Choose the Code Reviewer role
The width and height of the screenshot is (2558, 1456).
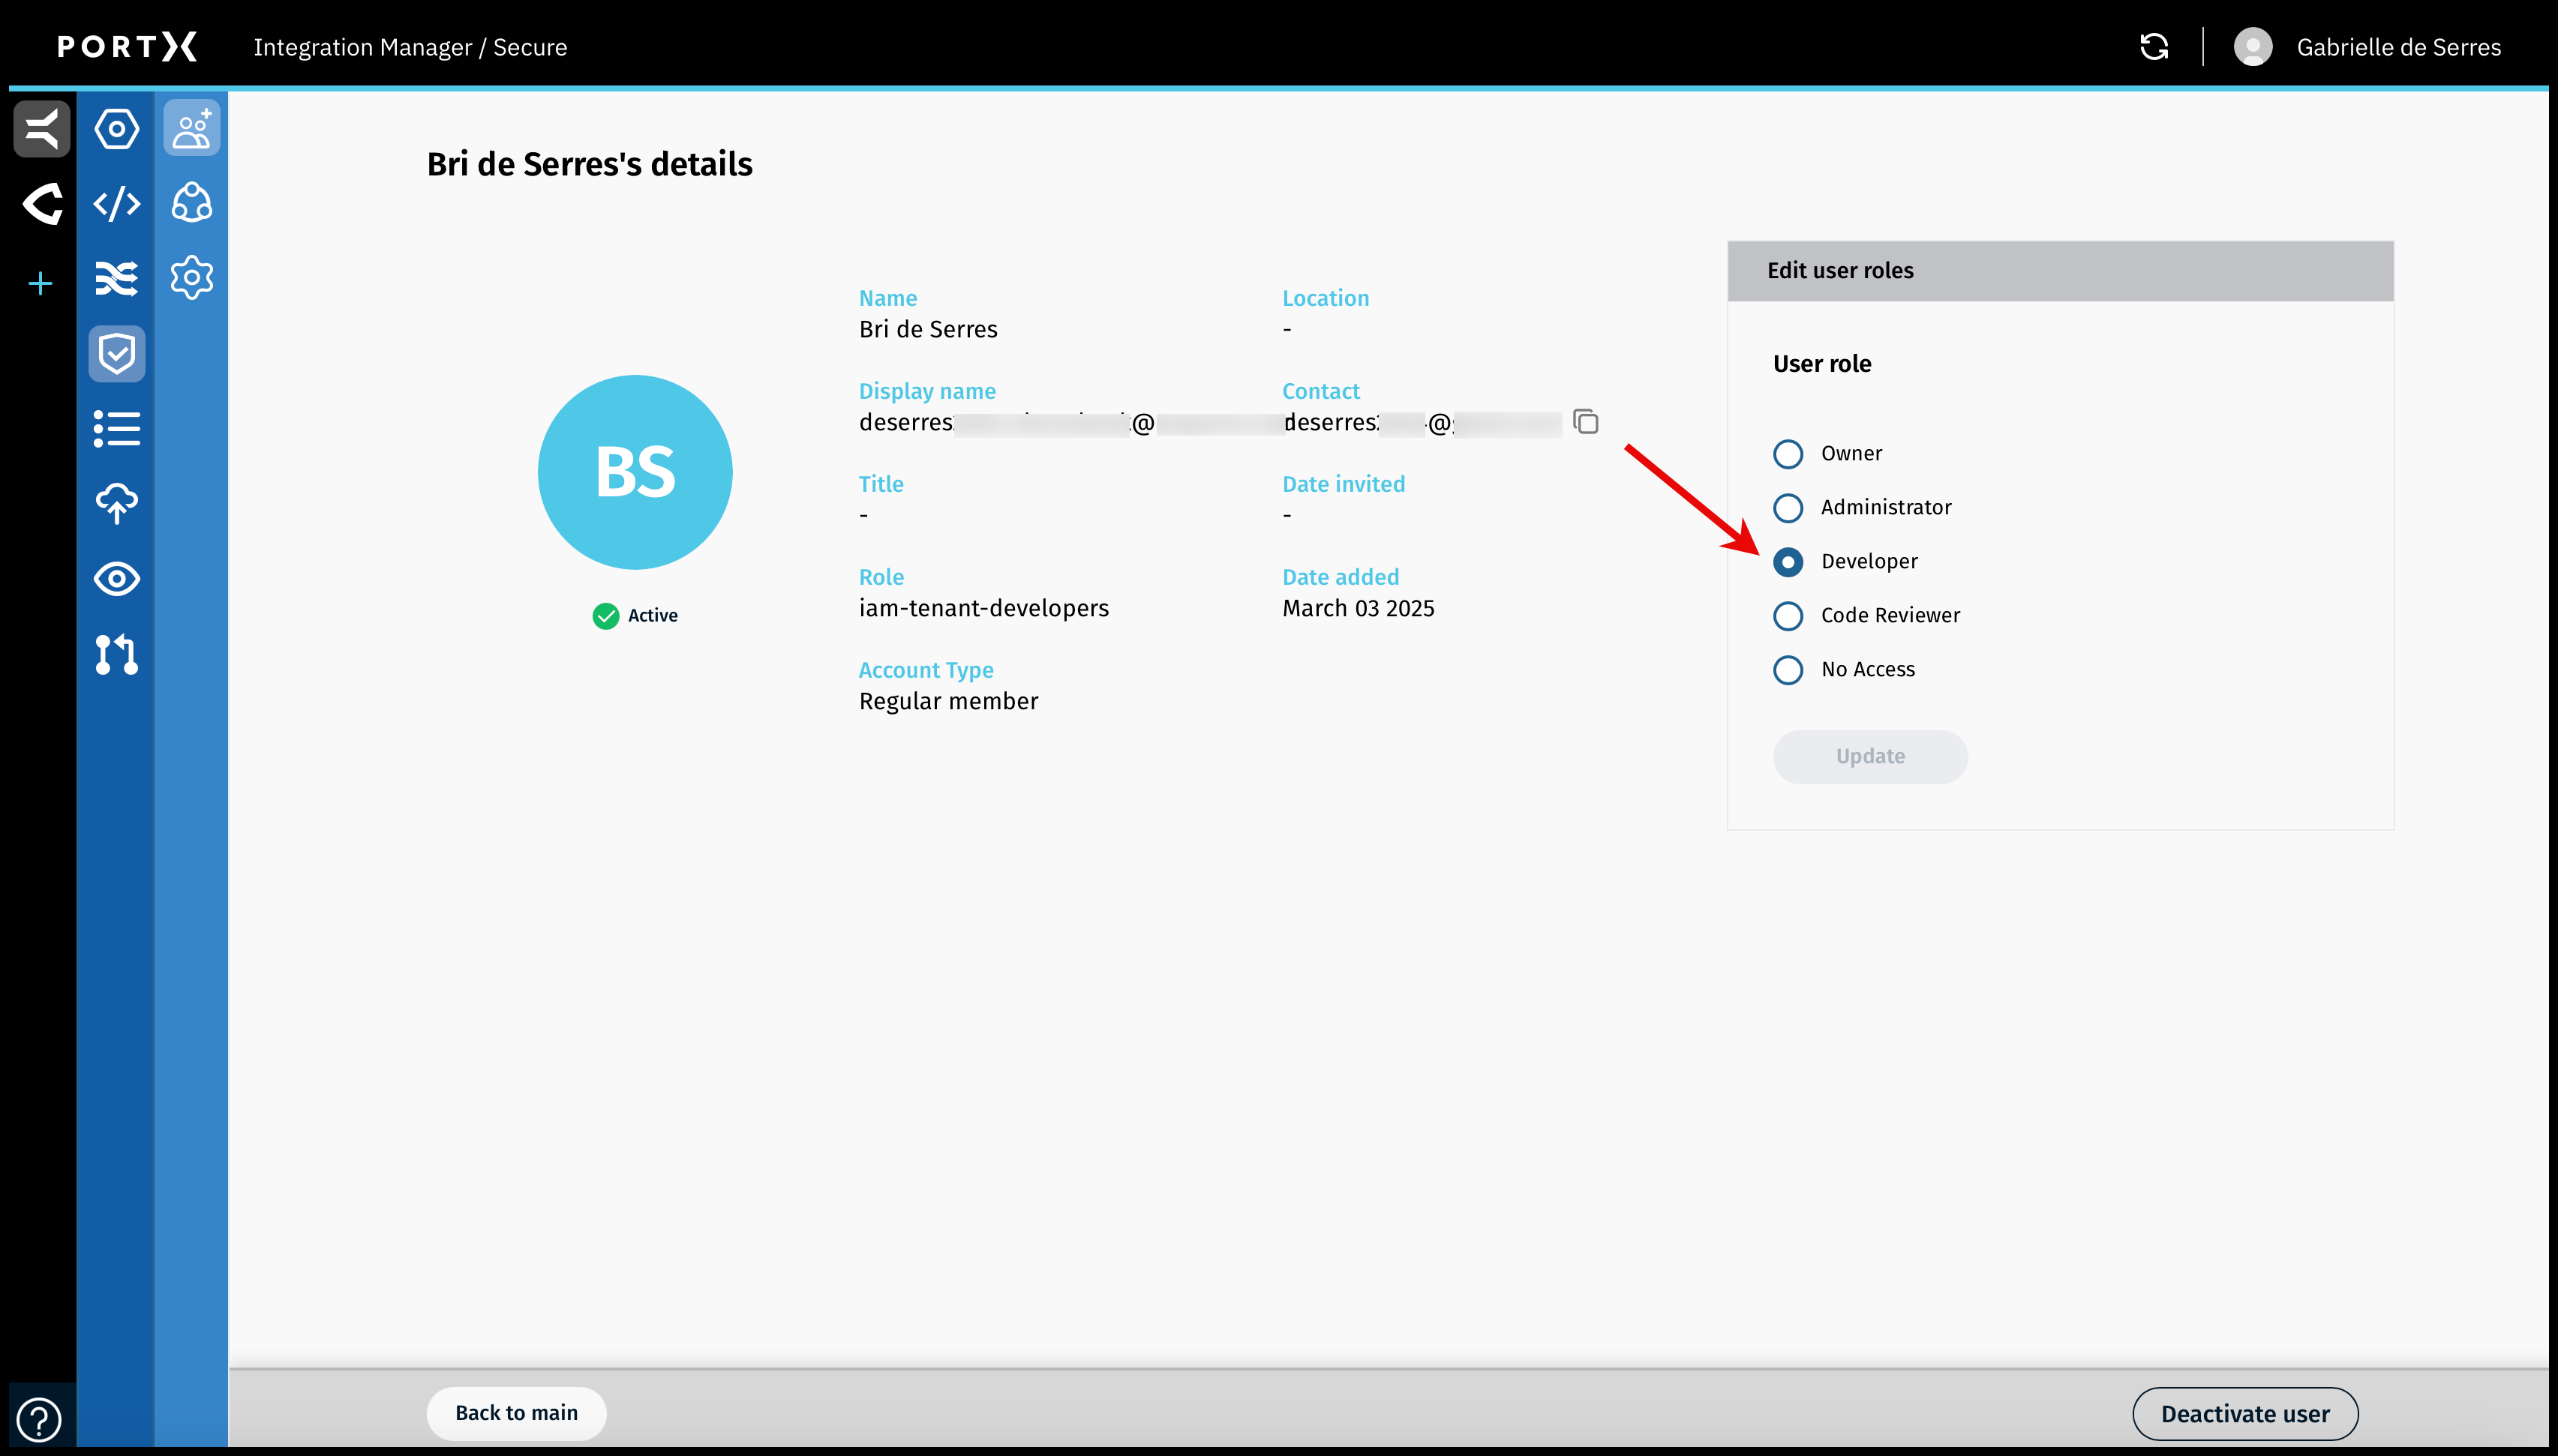pyautogui.click(x=1788, y=616)
